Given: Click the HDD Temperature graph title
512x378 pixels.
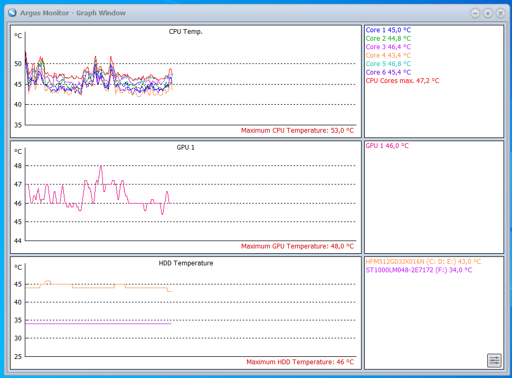Looking at the screenshot, I should pyautogui.click(x=186, y=263).
